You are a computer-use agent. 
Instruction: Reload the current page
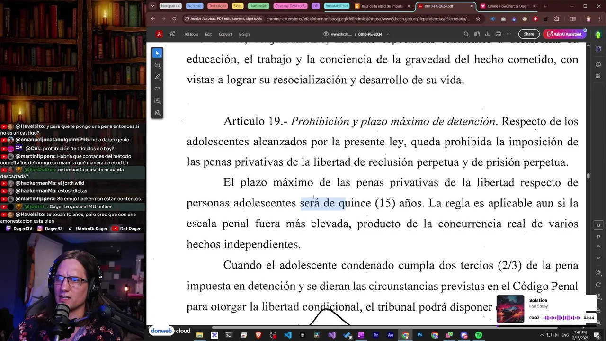point(174,19)
